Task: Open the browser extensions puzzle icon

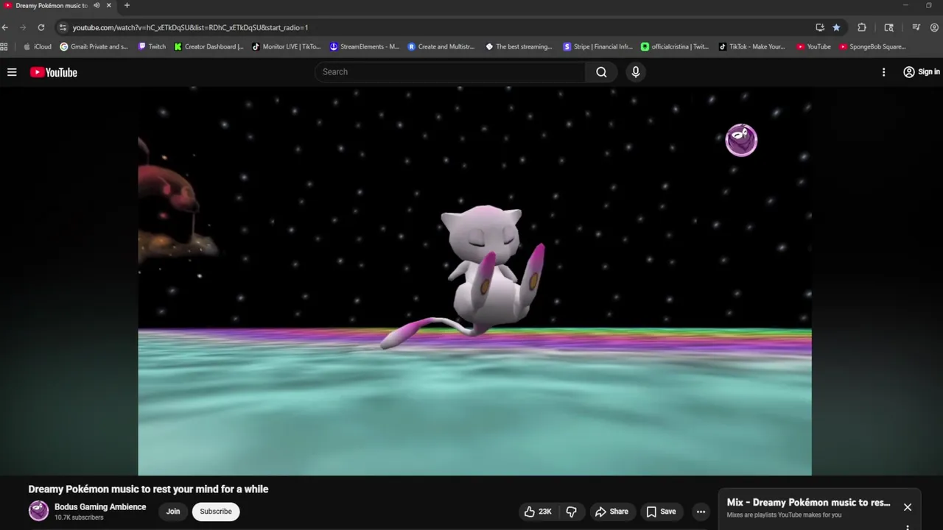Action: point(862,27)
